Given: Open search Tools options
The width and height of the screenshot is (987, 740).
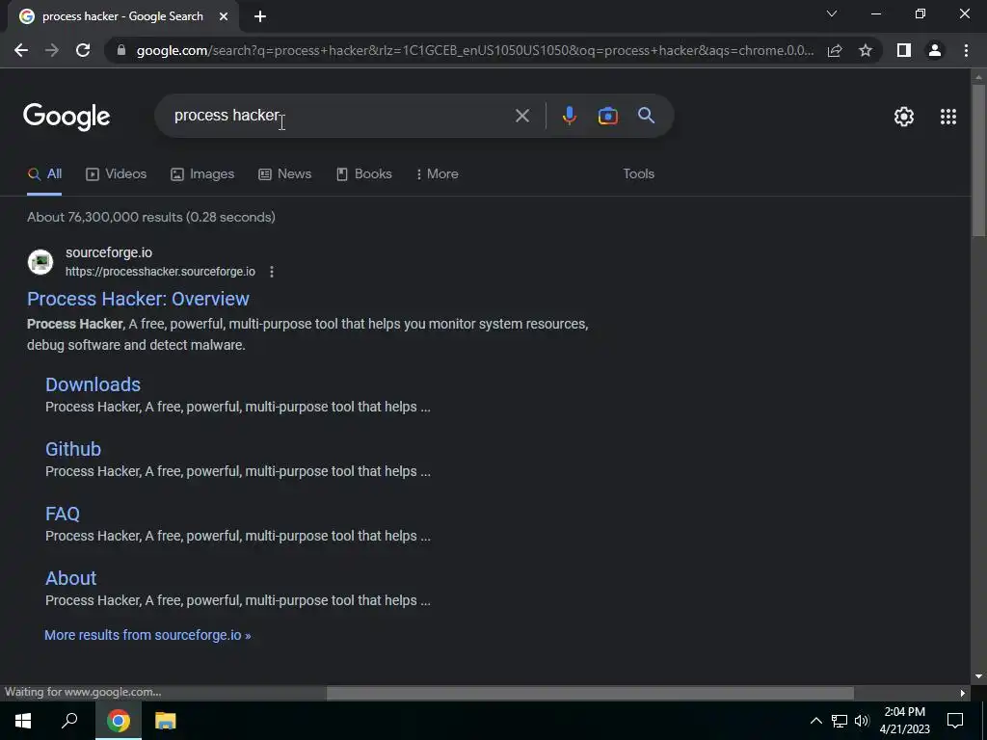Looking at the screenshot, I should [x=638, y=173].
